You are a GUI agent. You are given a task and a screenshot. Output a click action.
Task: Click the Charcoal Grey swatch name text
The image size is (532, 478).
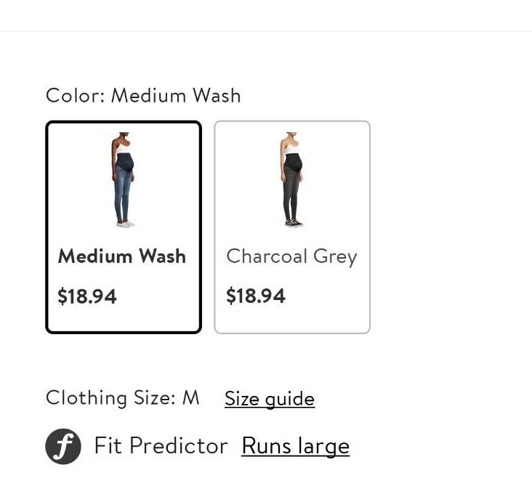[291, 257]
